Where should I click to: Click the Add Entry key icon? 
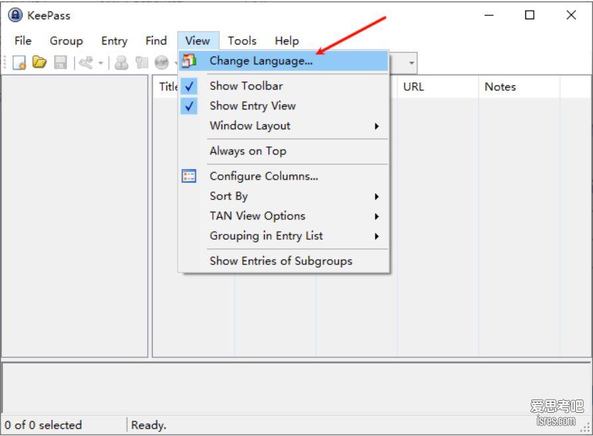click(x=87, y=63)
